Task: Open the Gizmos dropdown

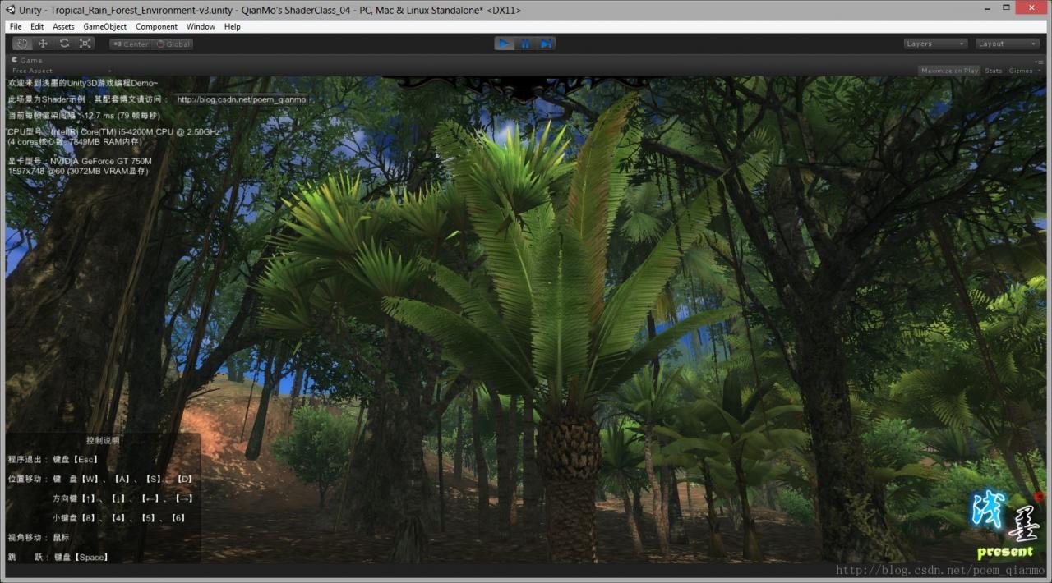Action: click(1023, 71)
